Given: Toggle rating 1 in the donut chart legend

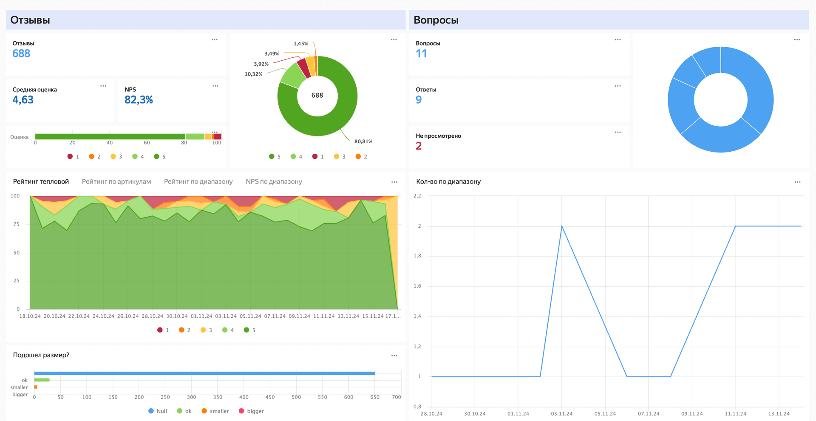Looking at the screenshot, I should (x=318, y=156).
